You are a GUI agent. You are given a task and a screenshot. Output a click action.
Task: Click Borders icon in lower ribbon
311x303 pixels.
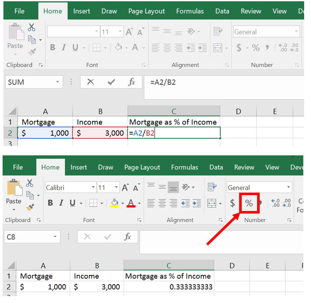coord(93,203)
